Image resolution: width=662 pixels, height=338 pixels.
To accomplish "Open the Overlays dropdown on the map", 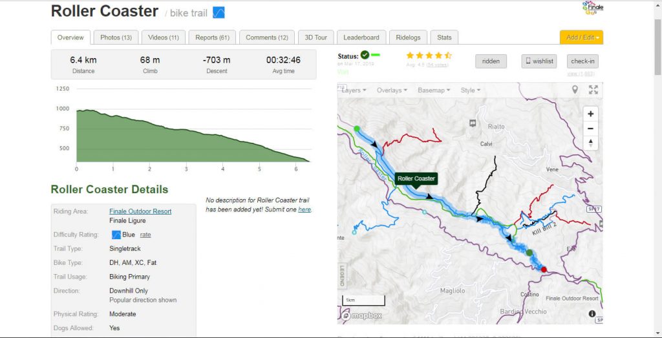I will click(392, 90).
